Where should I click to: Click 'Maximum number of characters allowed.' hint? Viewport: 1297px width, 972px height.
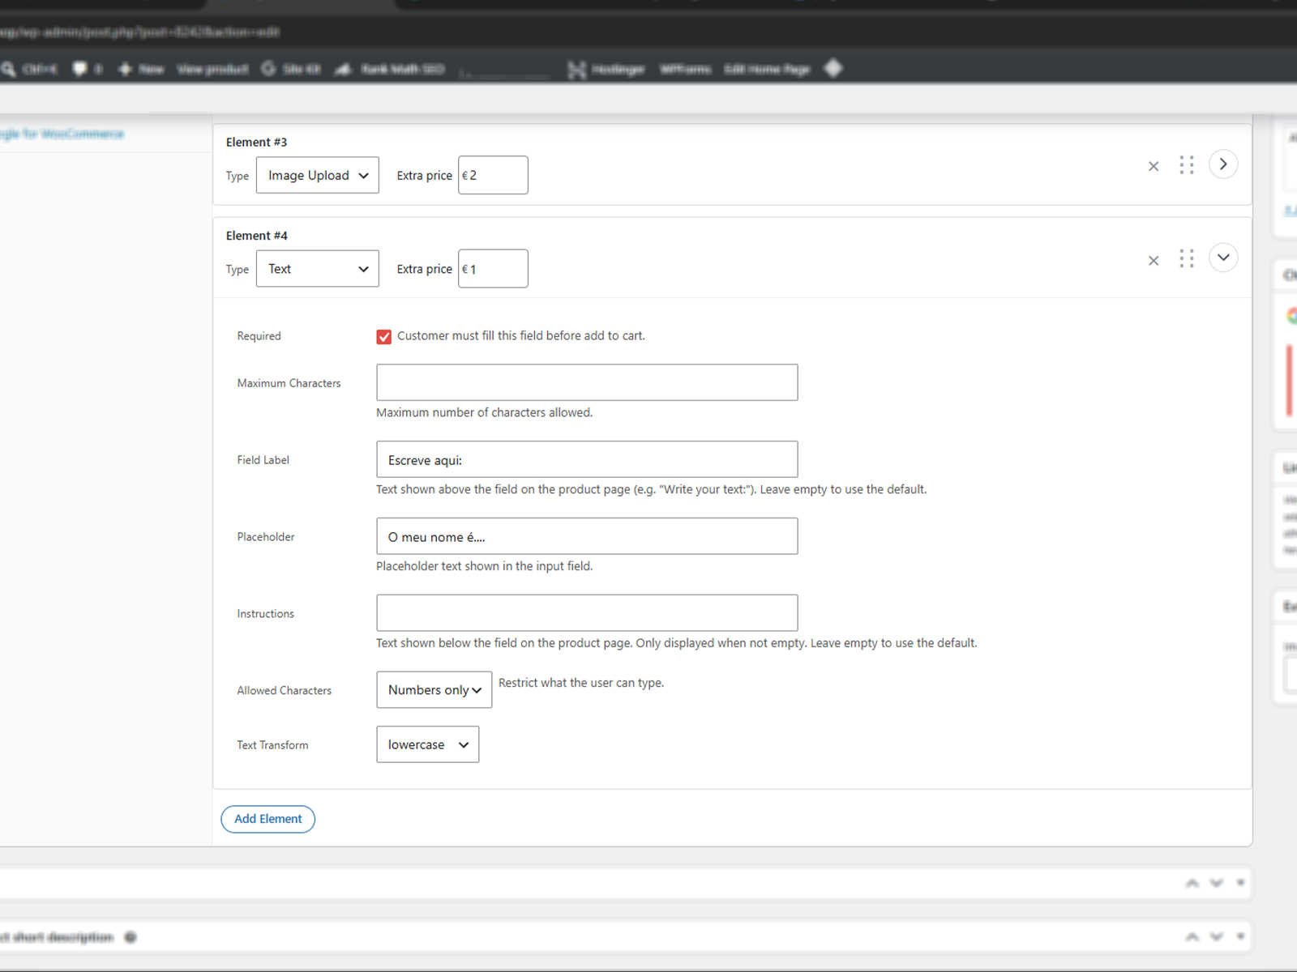pos(484,412)
